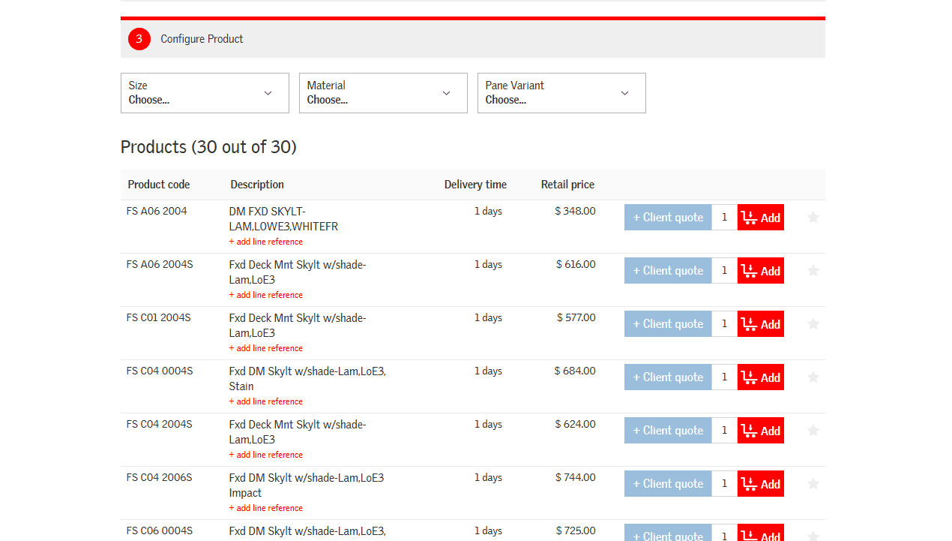Add line reference for FS C01 2004S
Viewport: 952px width, 541px height.
pyautogui.click(x=266, y=348)
